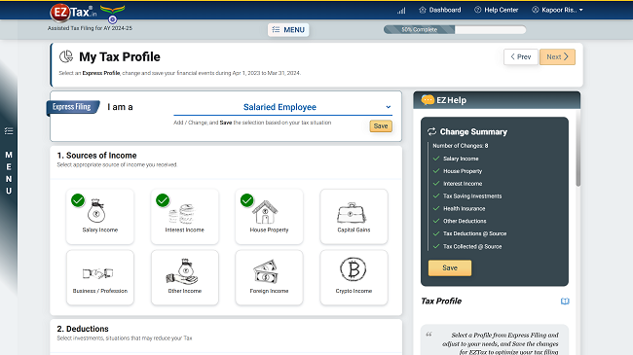633x355 pixels.
Task: Click the EZHelp chat bubble icon
Action: [428, 99]
